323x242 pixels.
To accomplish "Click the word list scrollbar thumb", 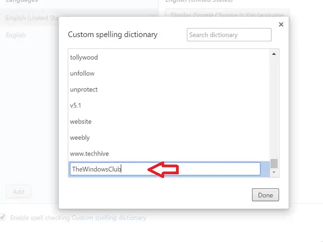I will pyautogui.click(x=274, y=163).
